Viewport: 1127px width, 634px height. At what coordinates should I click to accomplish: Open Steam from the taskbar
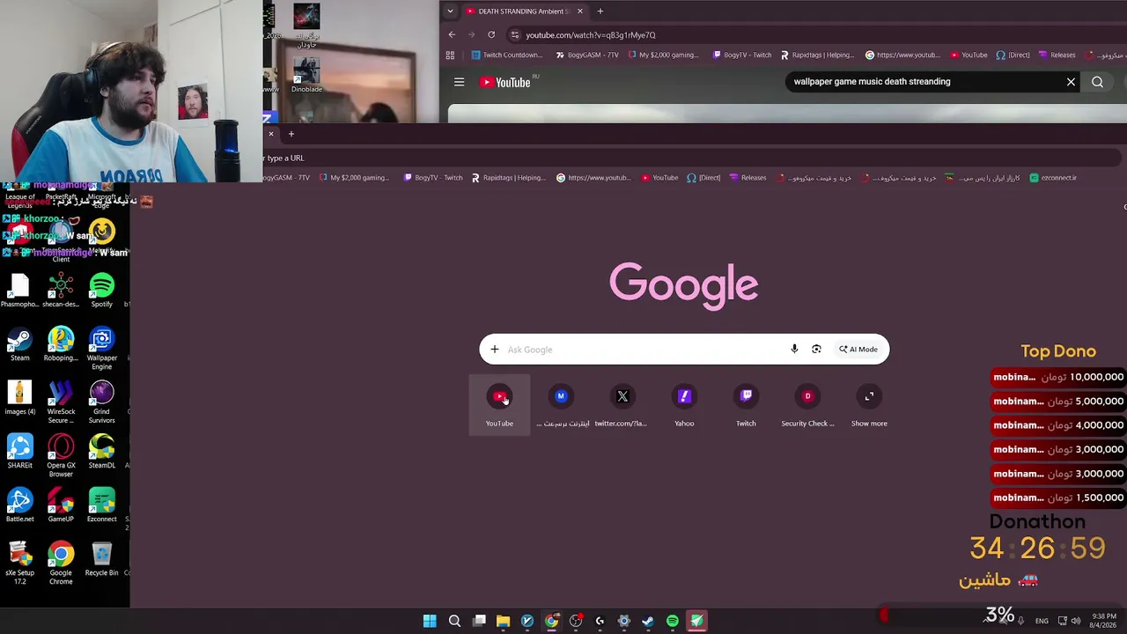click(648, 621)
